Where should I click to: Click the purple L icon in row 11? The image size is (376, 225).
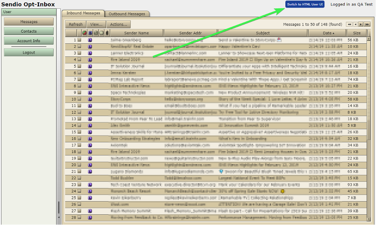pos(90,106)
